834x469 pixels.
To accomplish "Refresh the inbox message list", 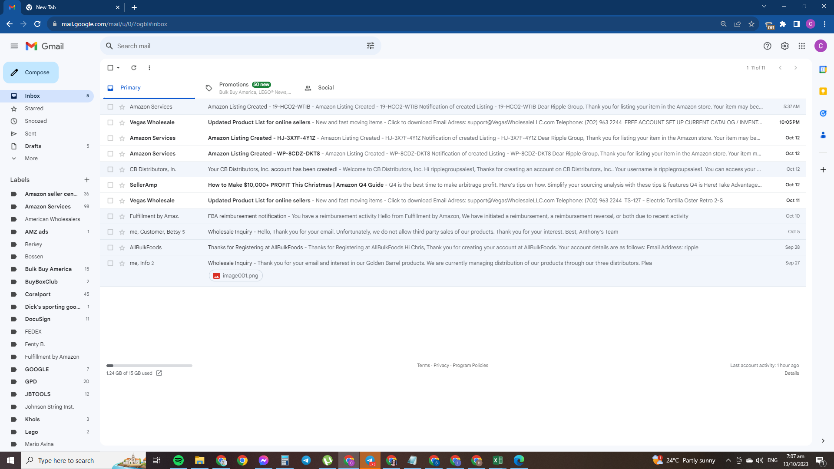I will [134, 68].
